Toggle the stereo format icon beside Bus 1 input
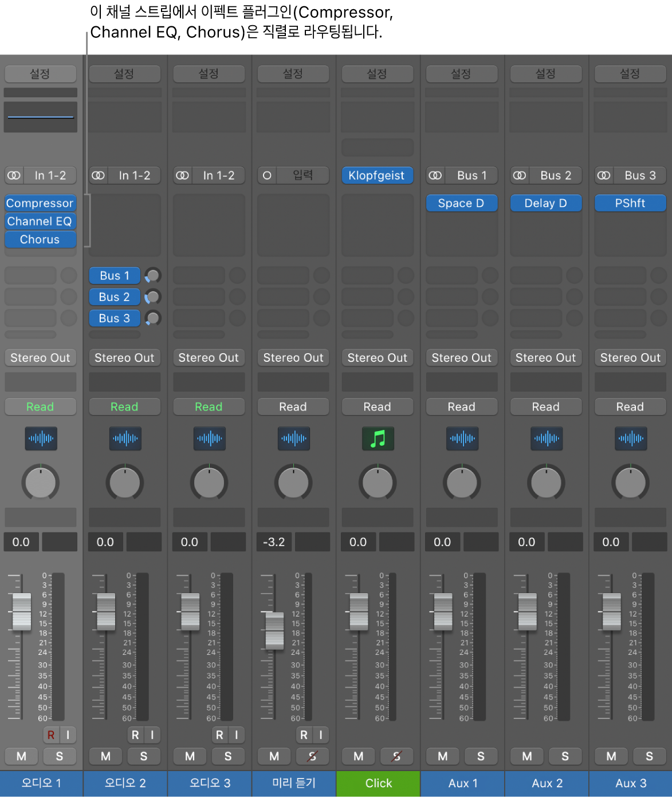 (x=435, y=176)
